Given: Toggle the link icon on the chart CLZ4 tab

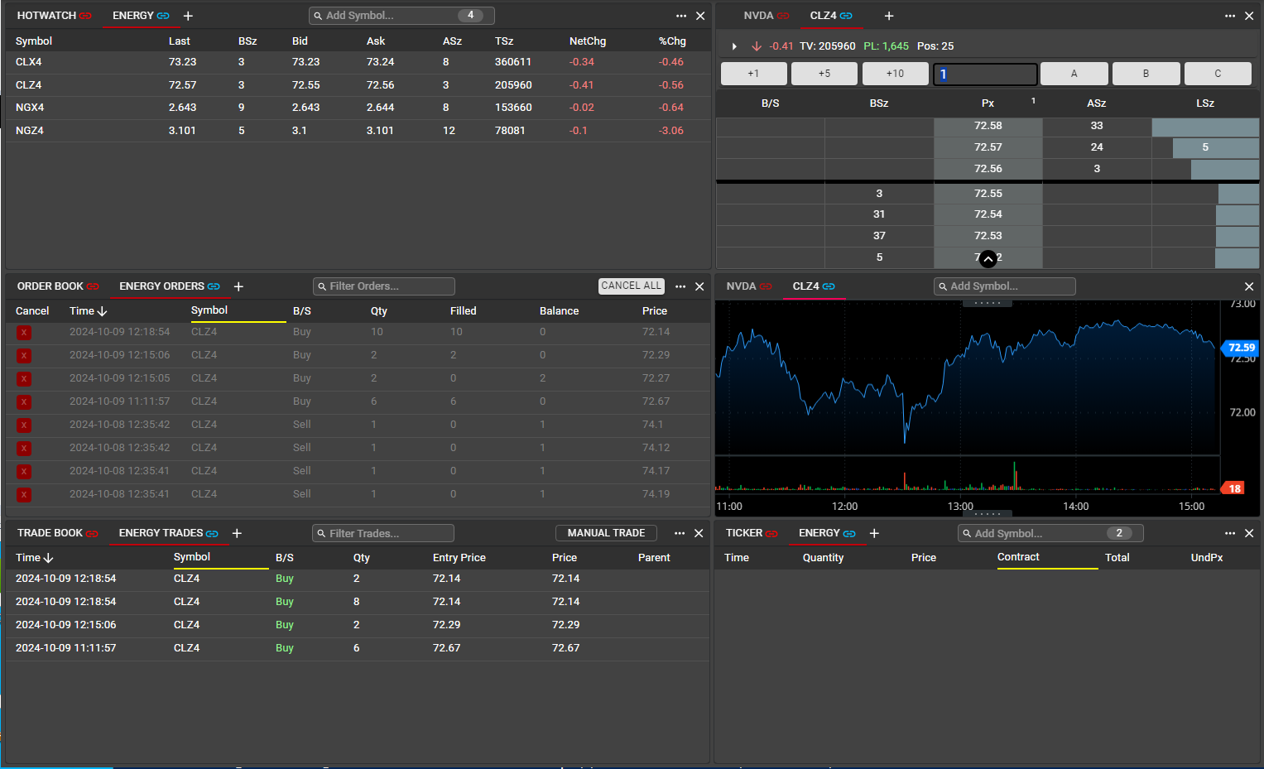Looking at the screenshot, I should tap(829, 286).
